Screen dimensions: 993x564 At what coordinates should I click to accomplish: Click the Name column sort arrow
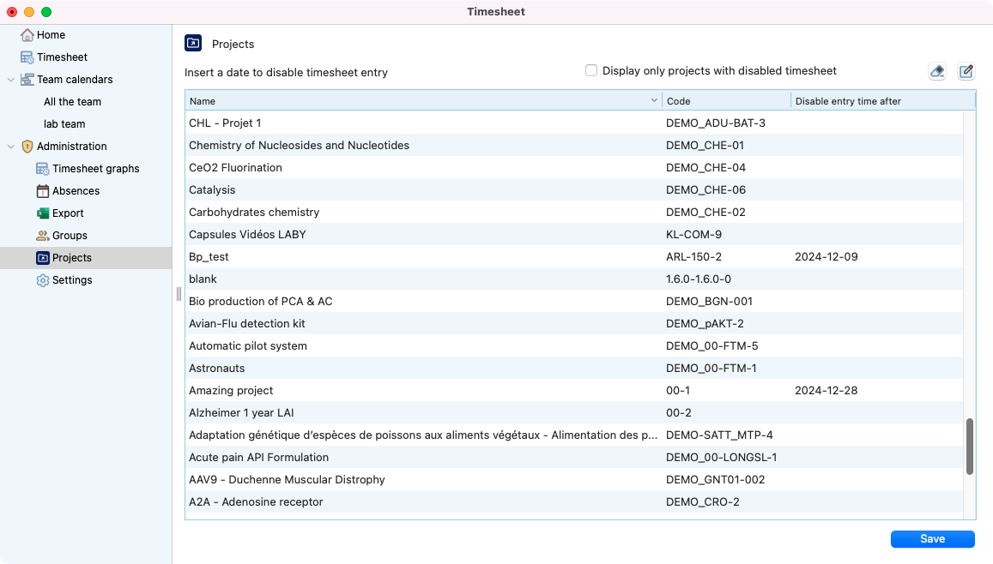(654, 100)
